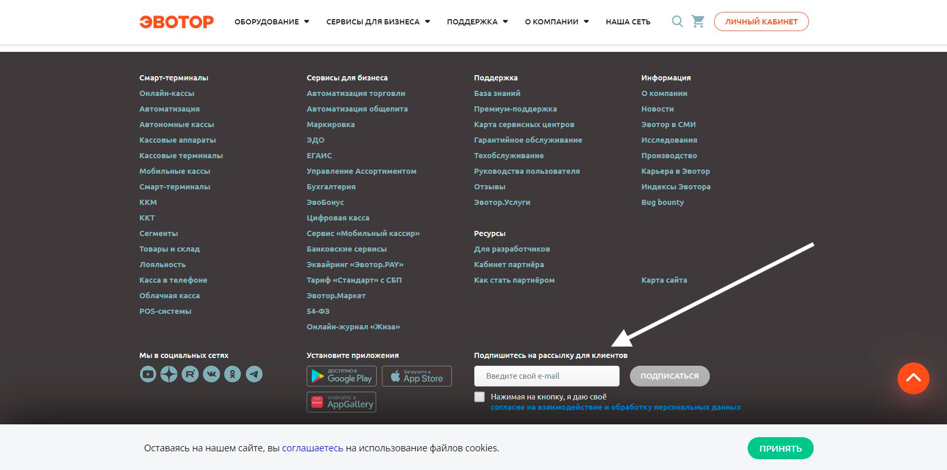
Task: Open the Карьера в Эвотор link
Action: coord(676,171)
